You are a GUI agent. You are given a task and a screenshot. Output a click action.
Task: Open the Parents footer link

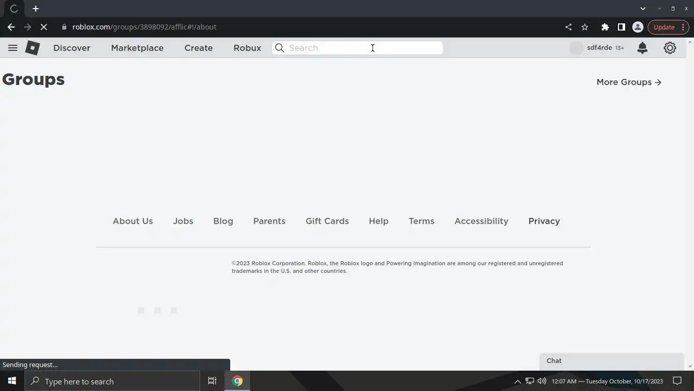pyautogui.click(x=269, y=221)
